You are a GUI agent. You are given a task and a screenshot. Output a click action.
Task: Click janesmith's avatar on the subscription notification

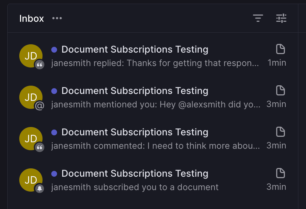[31, 180]
